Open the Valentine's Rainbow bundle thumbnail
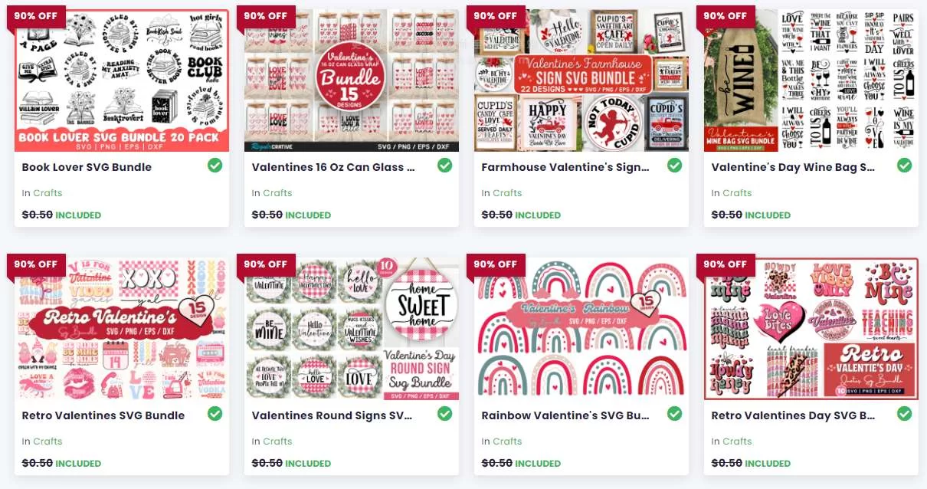 (581, 329)
